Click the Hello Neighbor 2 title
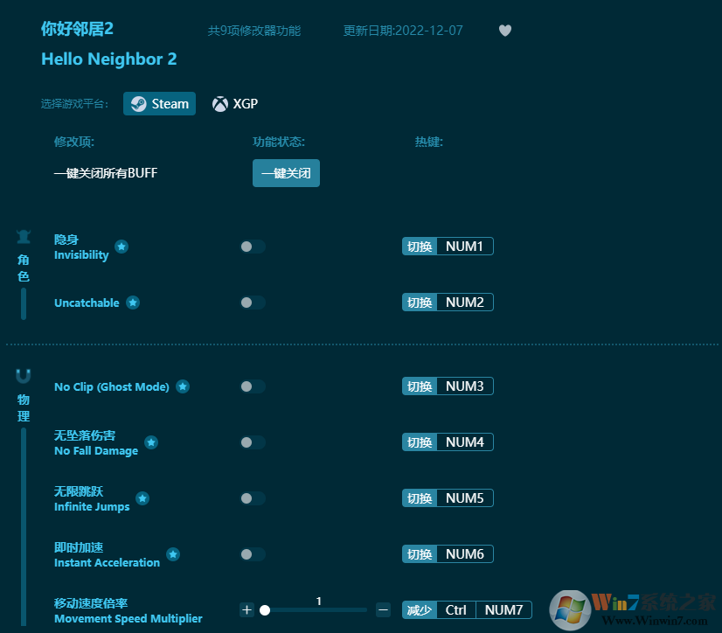 [x=109, y=59]
